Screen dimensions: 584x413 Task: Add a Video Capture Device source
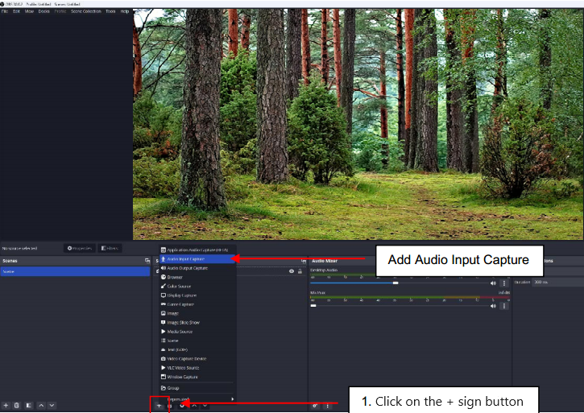197,358
